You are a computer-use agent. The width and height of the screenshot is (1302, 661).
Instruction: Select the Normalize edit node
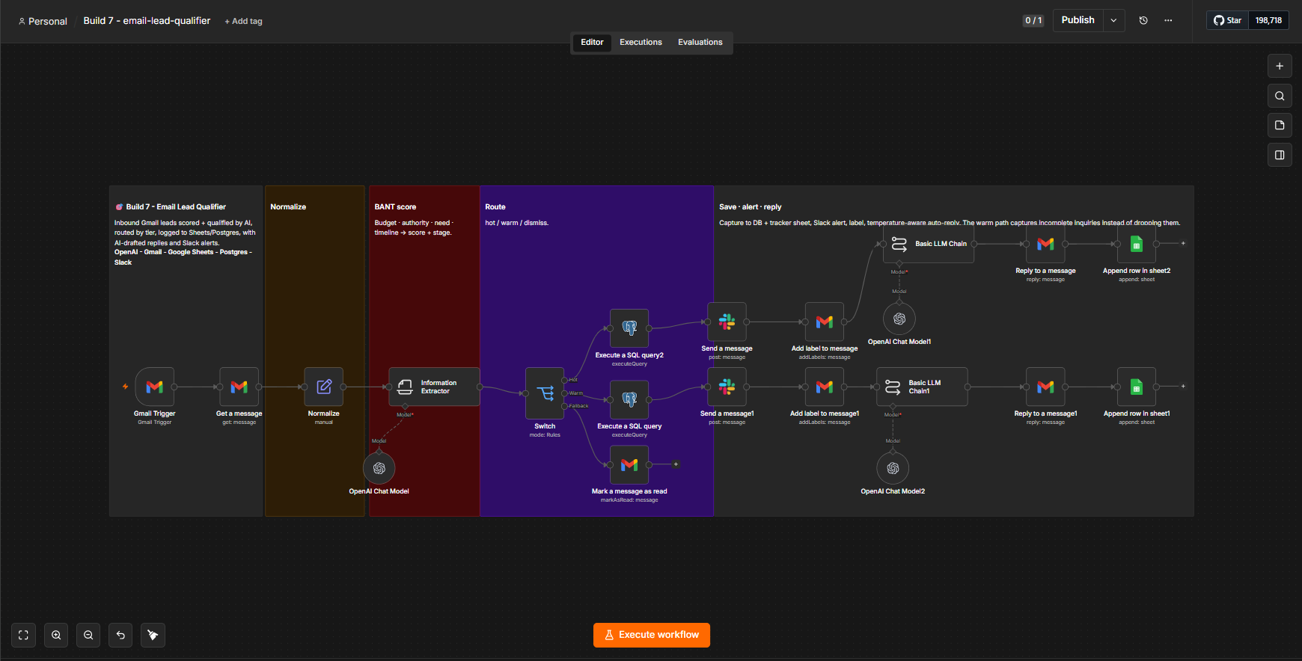pyautogui.click(x=324, y=387)
